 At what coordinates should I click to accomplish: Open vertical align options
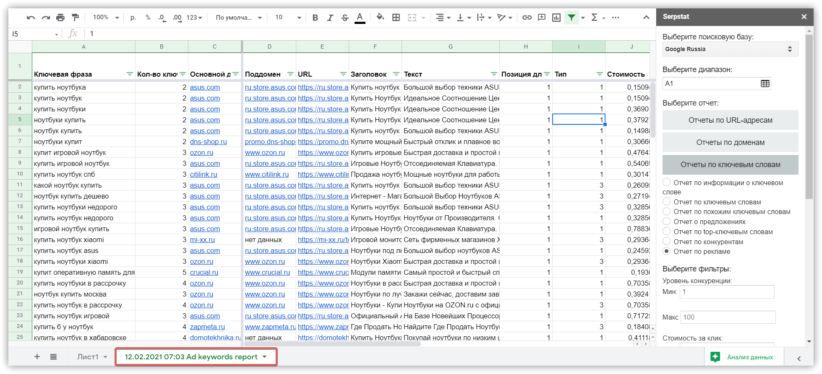464,18
